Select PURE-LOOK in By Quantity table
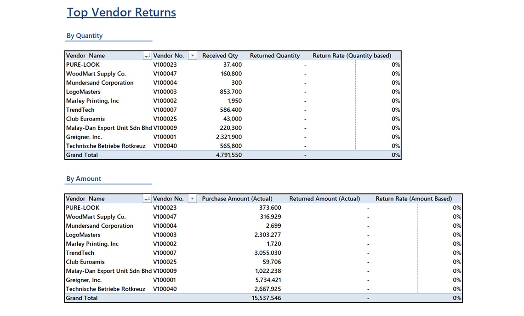524x316 pixels. pos(83,65)
